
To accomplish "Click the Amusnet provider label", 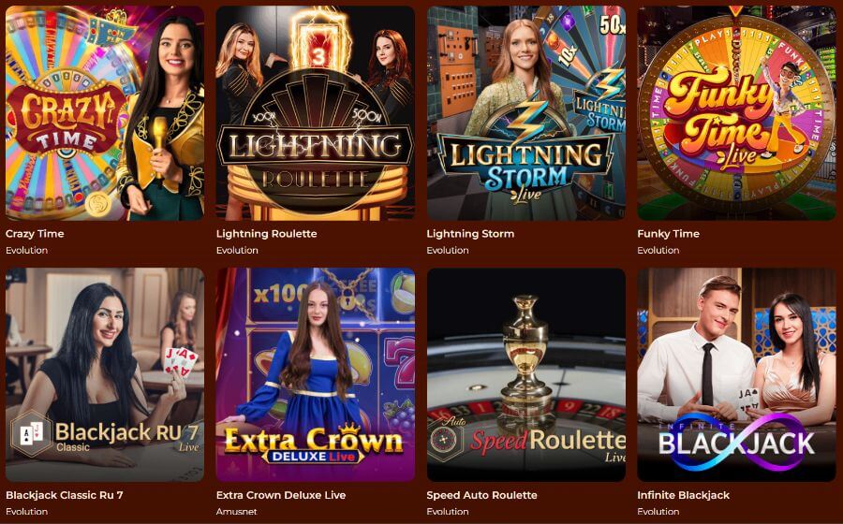I will [x=237, y=512].
